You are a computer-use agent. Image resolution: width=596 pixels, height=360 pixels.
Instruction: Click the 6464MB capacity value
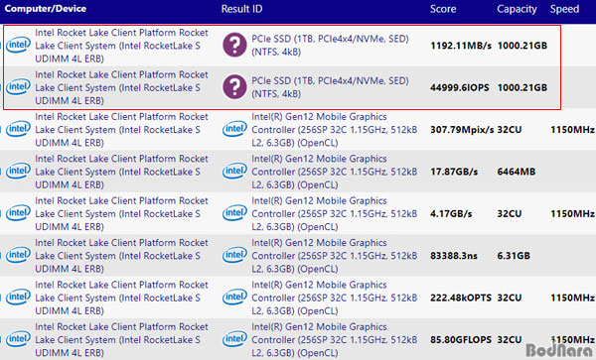point(517,172)
